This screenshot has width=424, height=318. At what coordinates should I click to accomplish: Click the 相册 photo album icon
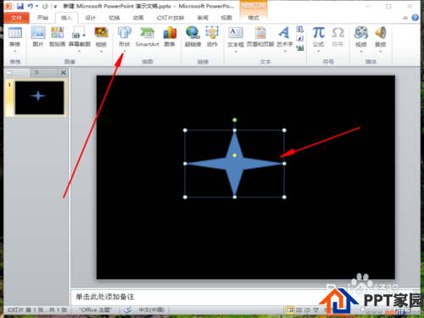coord(101,33)
